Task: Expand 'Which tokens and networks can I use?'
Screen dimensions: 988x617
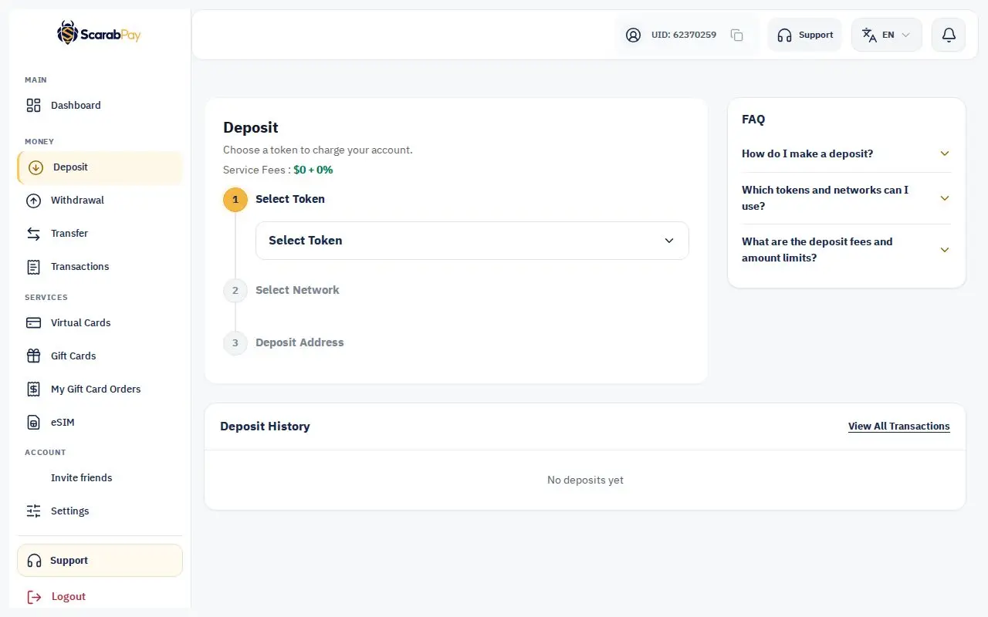Action: 846,198
